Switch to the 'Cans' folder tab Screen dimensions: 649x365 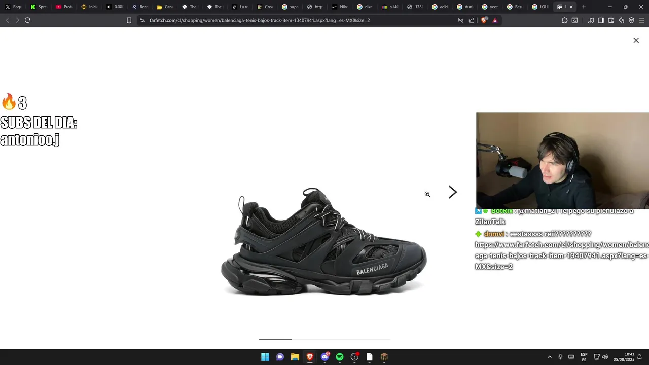click(164, 7)
